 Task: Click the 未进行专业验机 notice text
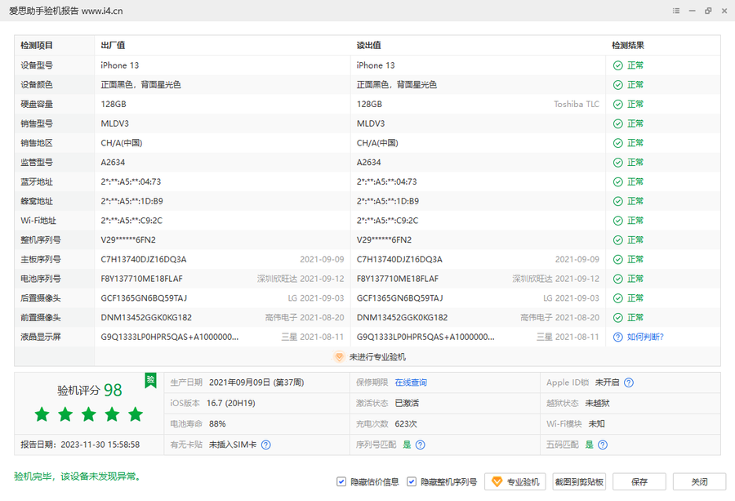coord(377,357)
